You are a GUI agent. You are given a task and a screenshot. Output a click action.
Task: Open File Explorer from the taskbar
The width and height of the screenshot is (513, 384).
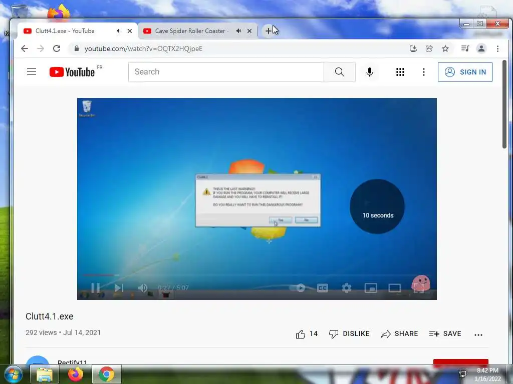45,374
